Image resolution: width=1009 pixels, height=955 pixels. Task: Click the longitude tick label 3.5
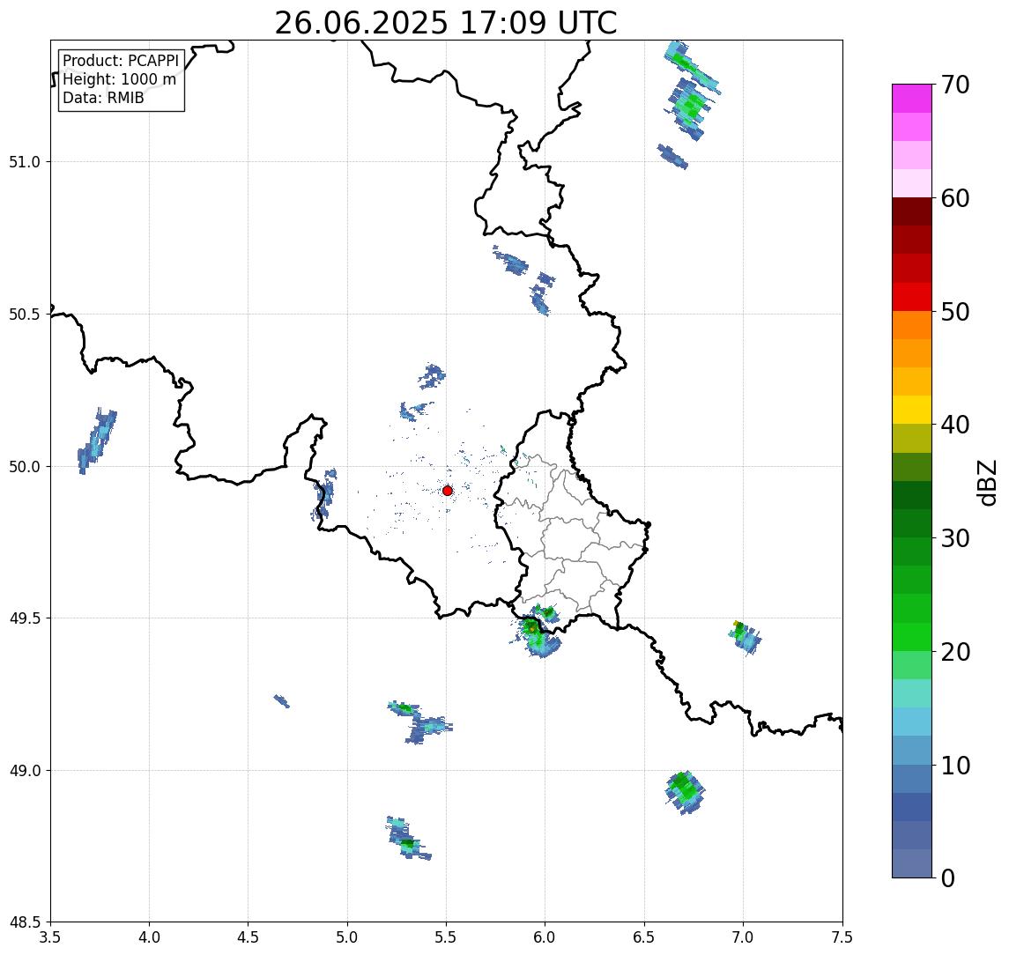50,937
